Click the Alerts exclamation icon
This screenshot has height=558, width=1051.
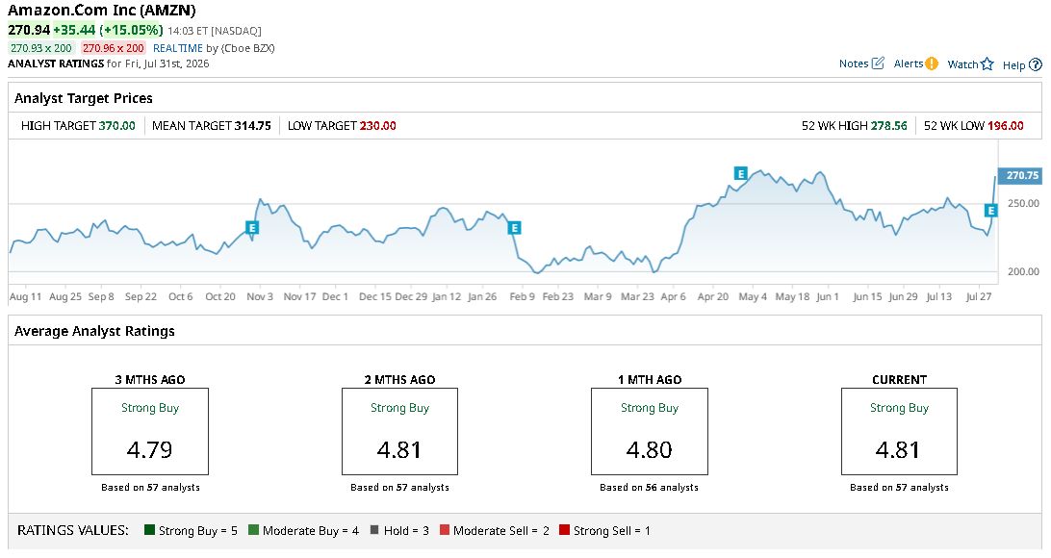coord(932,63)
